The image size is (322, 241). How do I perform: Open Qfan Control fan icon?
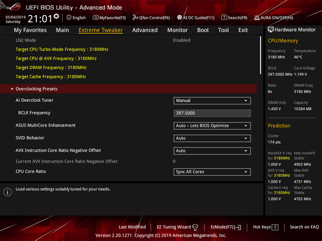click(x=135, y=17)
